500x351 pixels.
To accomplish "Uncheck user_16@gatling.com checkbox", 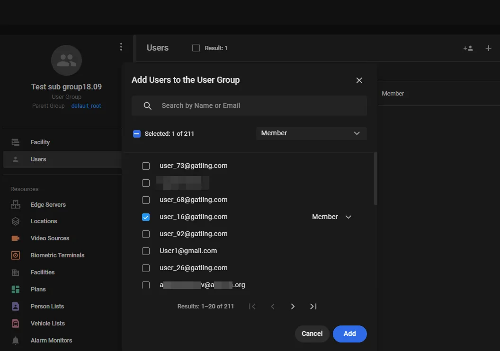I will tap(146, 217).
